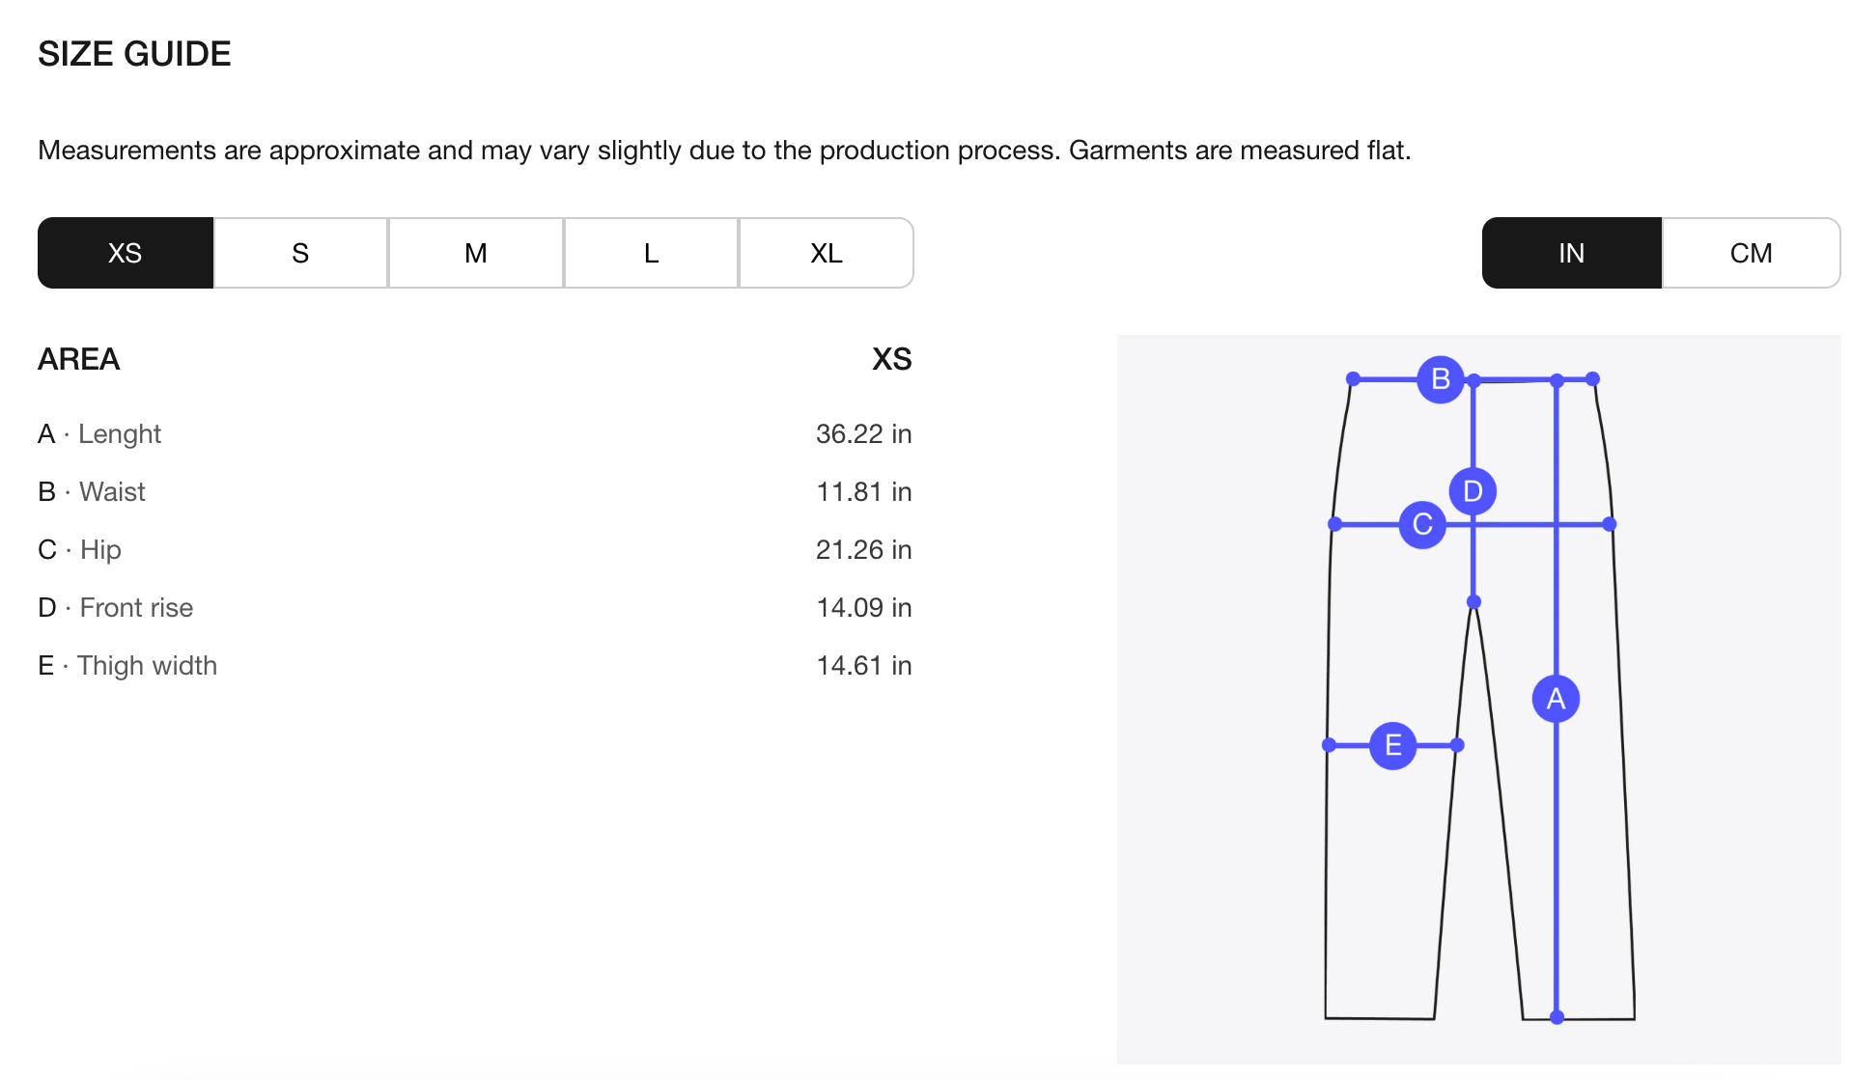Viewport: 1852px width, 1080px height.
Task: Click the E thigh width marker
Action: coord(1392,745)
